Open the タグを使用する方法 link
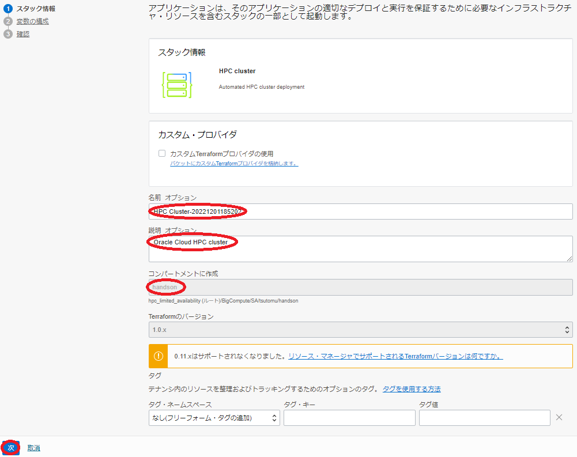 click(x=412, y=389)
